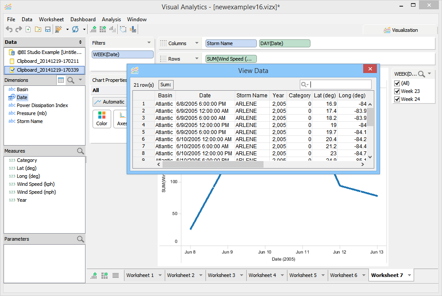Image resolution: width=442 pixels, height=296 pixels.
Task: Uncheck the Week 23 filter checkbox
Action: [397, 91]
